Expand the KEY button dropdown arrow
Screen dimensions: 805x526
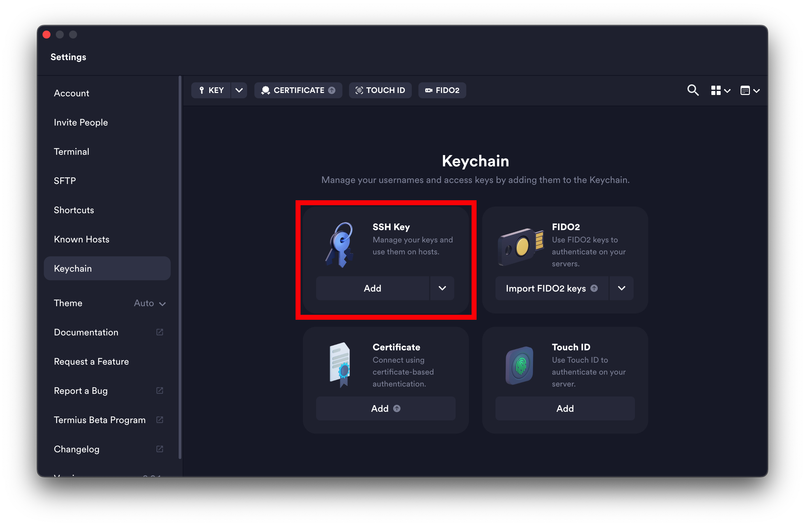tap(239, 90)
